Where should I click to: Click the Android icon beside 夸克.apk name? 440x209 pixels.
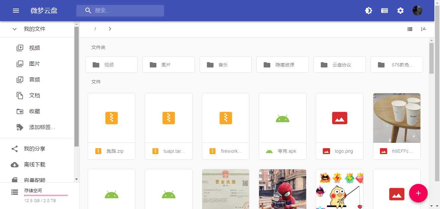coord(269,151)
